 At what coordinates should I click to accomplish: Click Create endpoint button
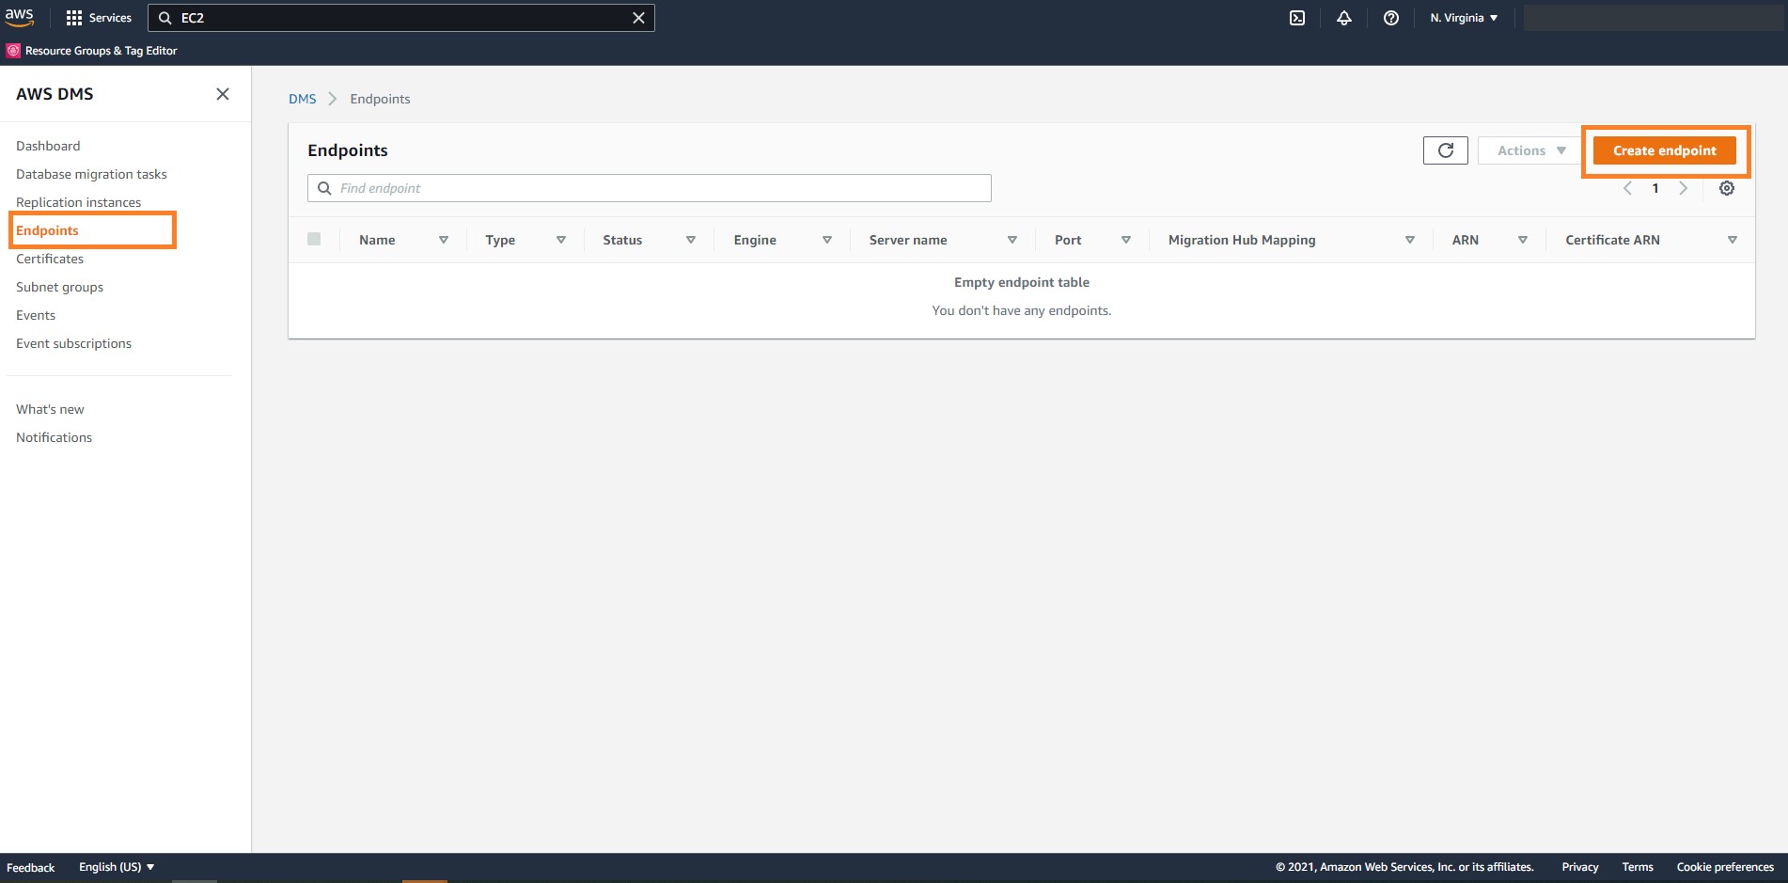click(1664, 150)
